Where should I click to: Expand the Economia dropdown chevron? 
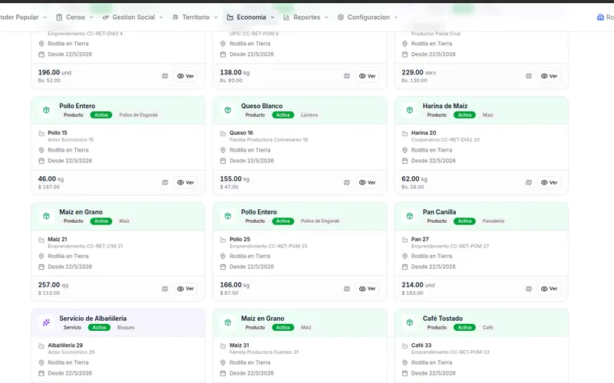pyautogui.click(x=272, y=17)
